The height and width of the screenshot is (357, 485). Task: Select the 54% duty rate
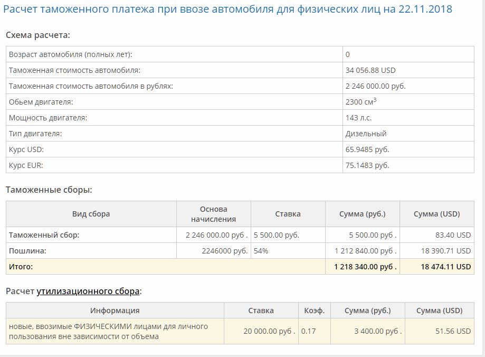pyautogui.click(x=261, y=251)
